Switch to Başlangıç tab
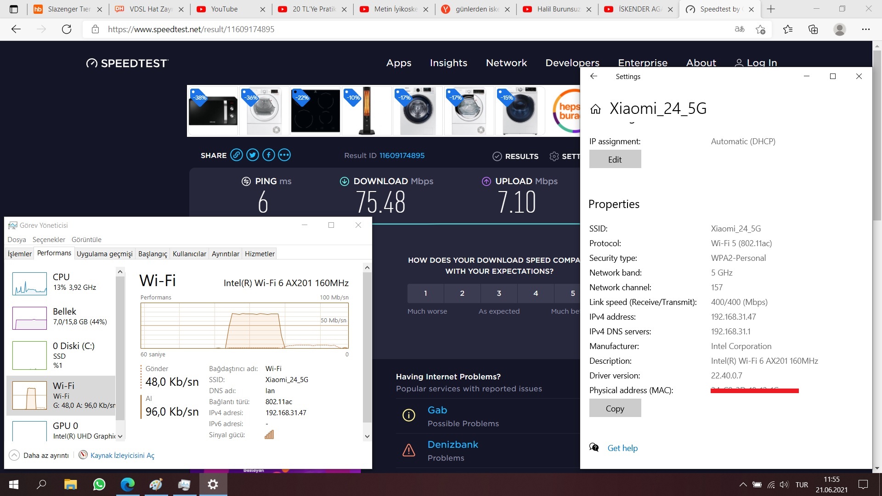882x496 pixels. click(153, 254)
